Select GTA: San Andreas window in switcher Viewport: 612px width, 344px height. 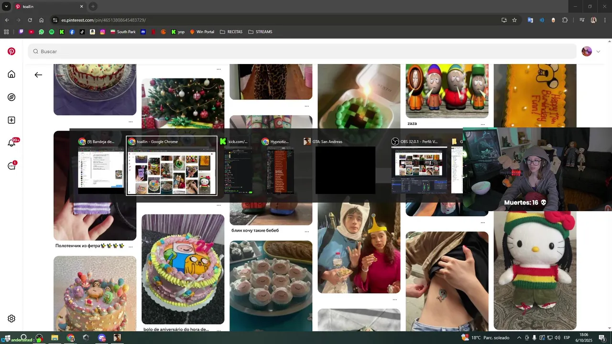pos(345,165)
